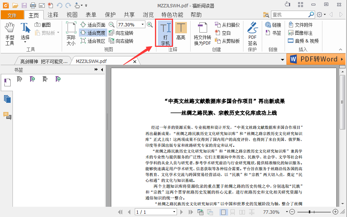Viewport: 347px width, 217px height.
Task: Open the PDF 签名 signature tool
Action: [x=252, y=33]
